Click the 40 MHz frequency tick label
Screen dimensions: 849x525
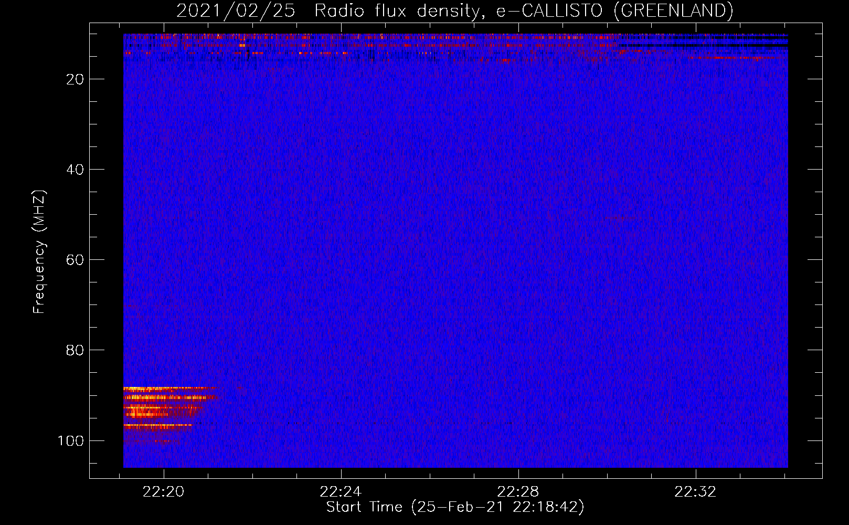(x=75, y=170)
